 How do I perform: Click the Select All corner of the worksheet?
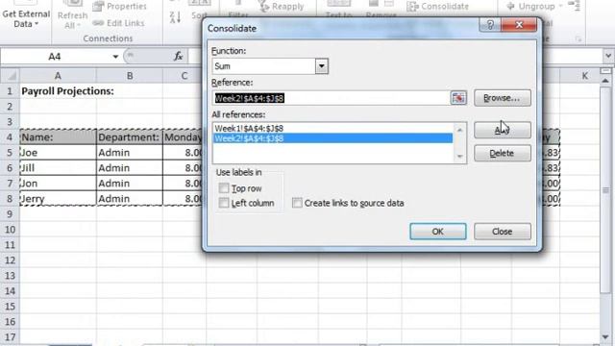10,75
